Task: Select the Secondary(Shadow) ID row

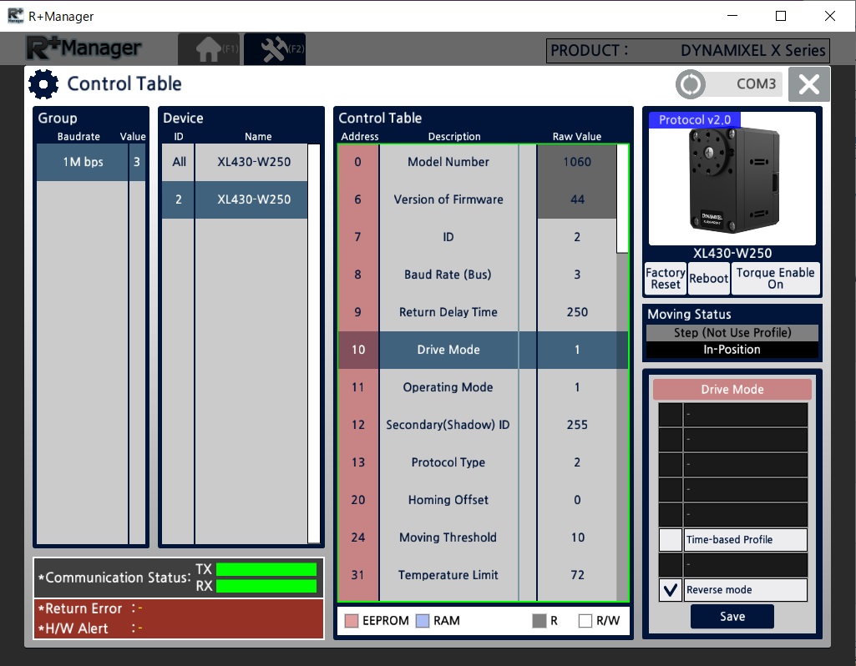Action: (477, 425)
